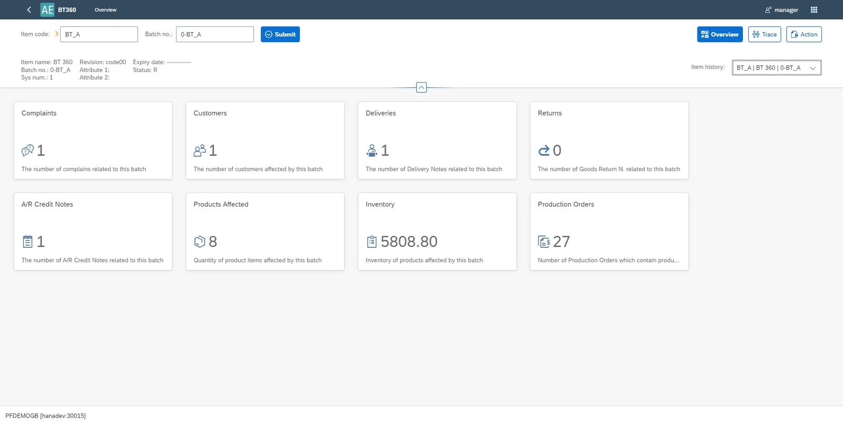Open the Products Affected tile title
This screenshot has width=843, height=425.
[x=221, y=204]
